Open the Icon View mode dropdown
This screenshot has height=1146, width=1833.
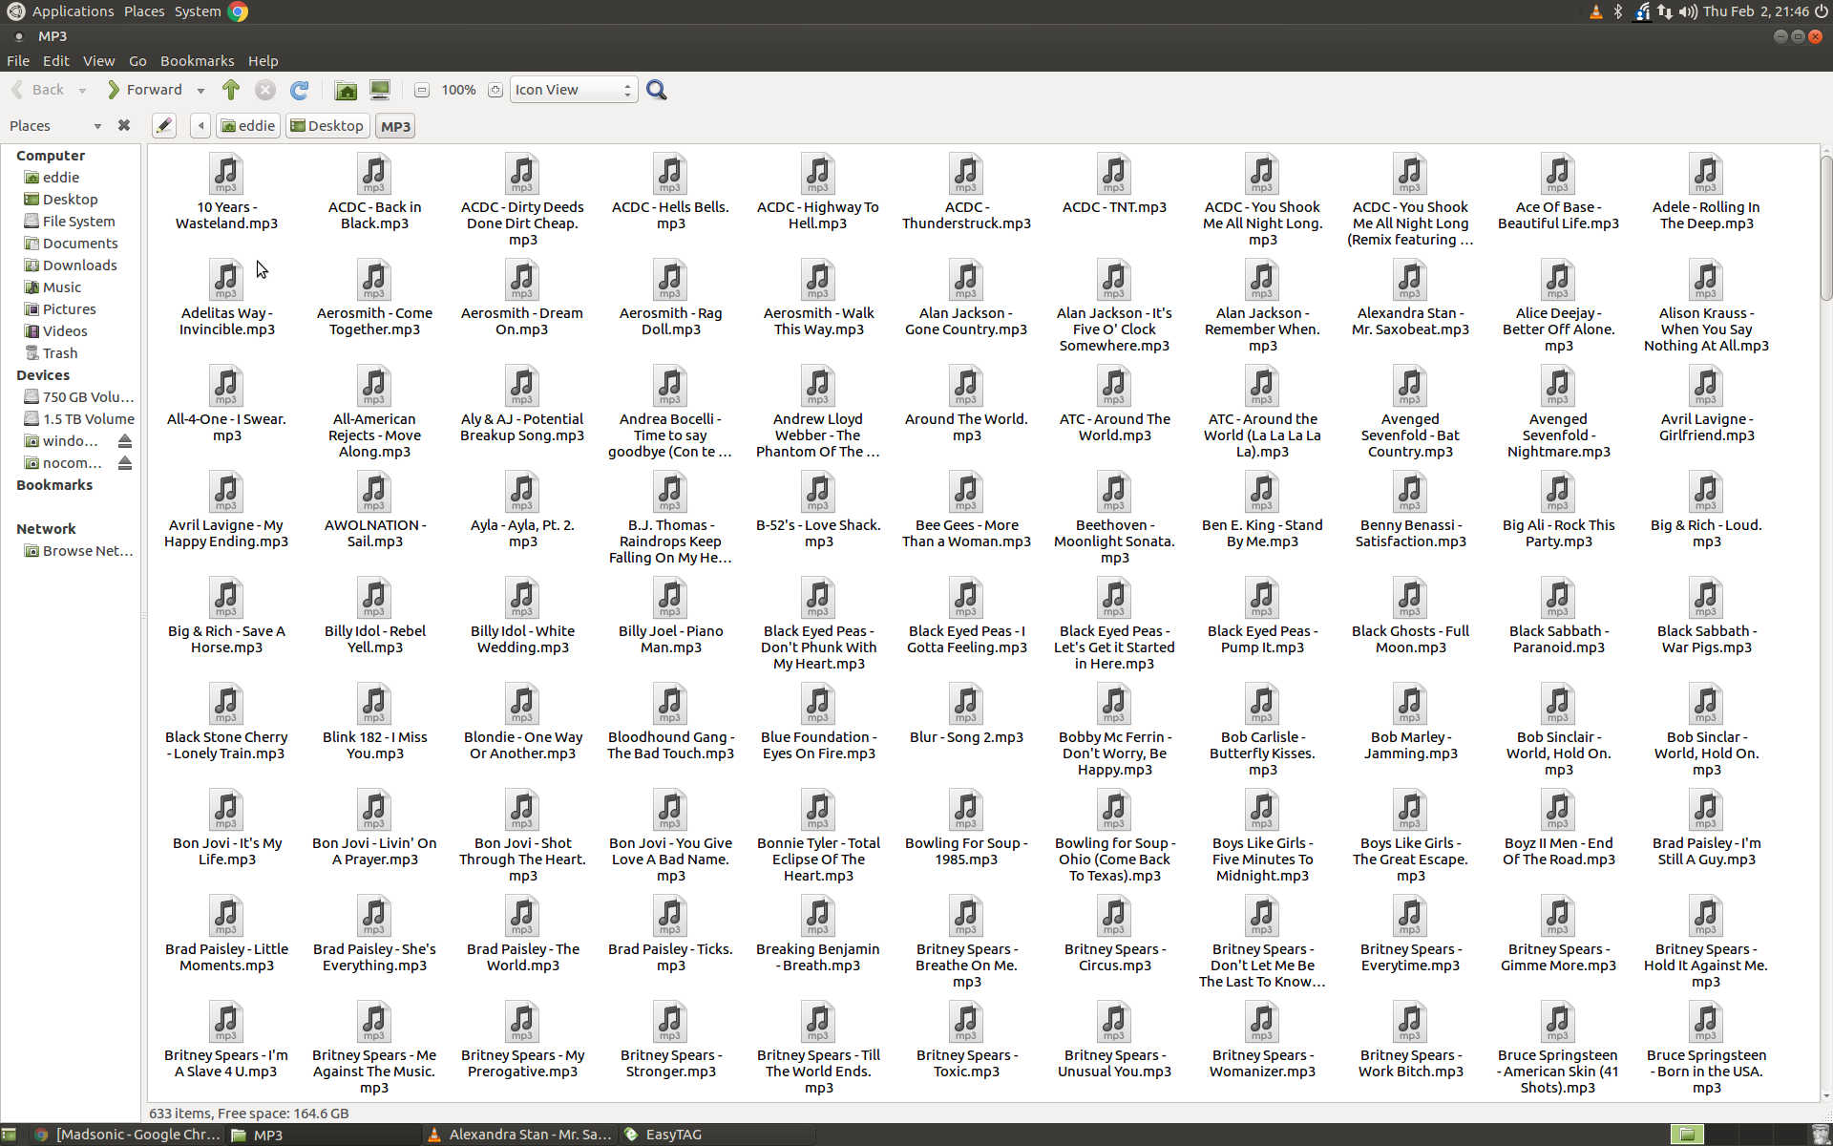[x=573, y=90]
